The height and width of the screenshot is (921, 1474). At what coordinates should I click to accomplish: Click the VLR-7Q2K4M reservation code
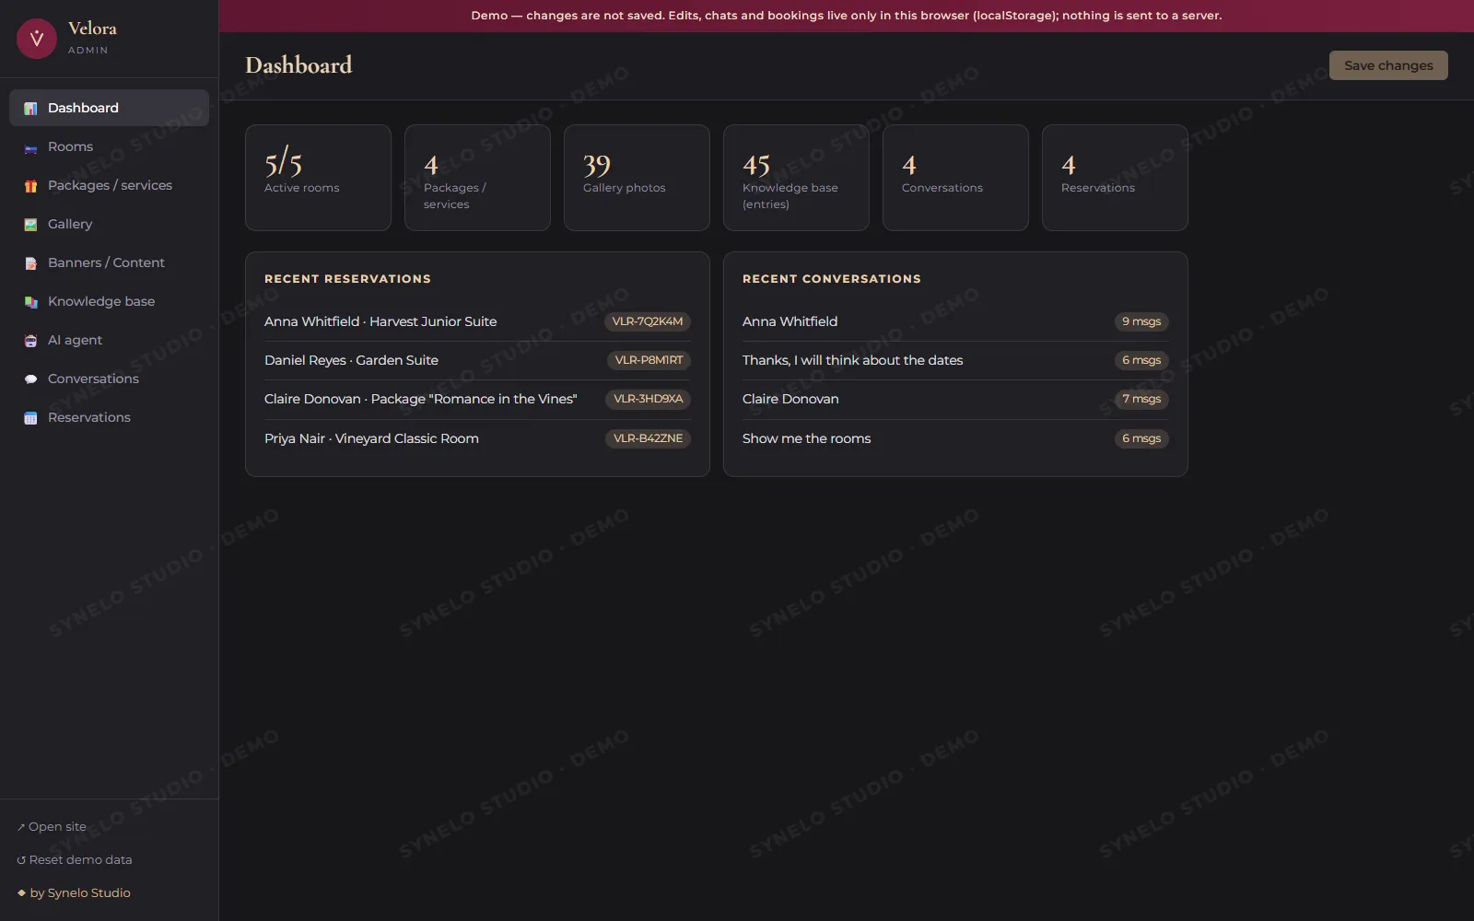pos(648,321)
